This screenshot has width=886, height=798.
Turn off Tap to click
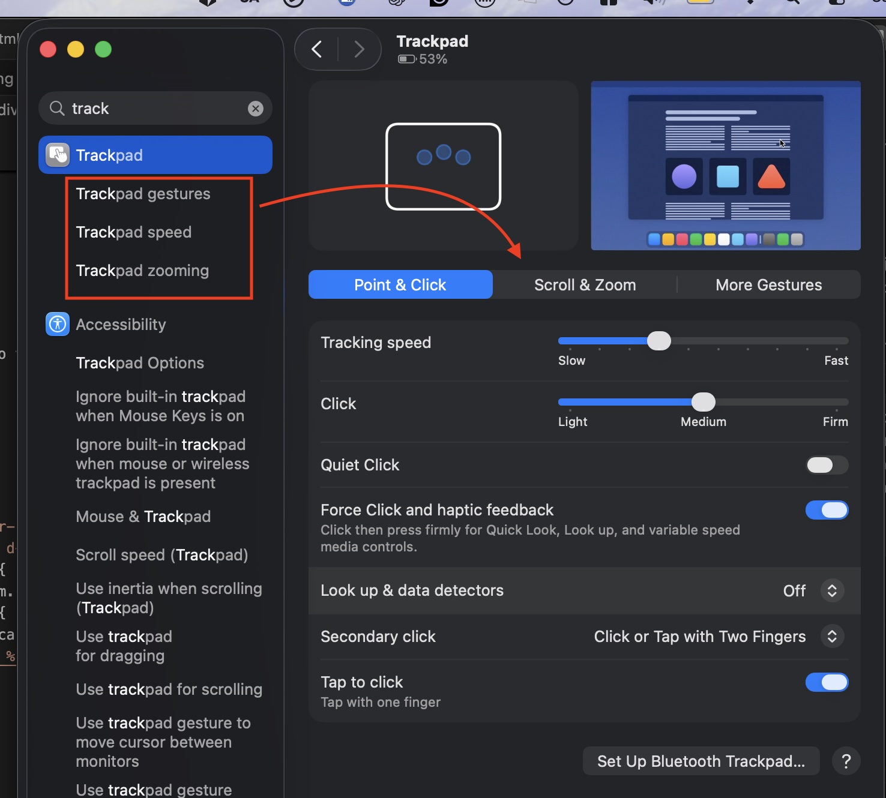click(x=827, y=682)
